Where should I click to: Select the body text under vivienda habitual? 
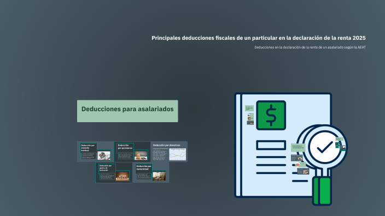pos(88,156)
